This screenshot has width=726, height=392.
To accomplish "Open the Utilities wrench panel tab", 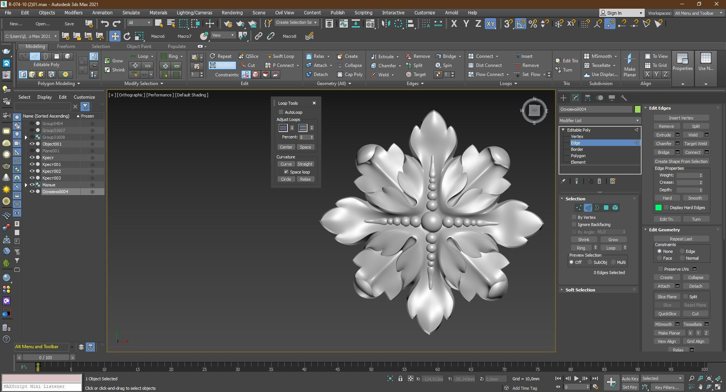I will click(x=624, y=98).
